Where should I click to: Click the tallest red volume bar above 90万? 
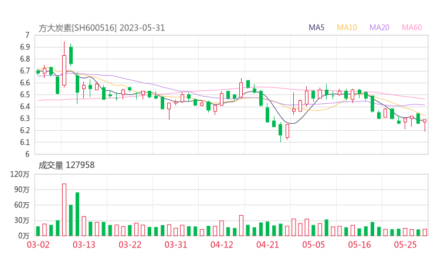click(x=64, y=210)
